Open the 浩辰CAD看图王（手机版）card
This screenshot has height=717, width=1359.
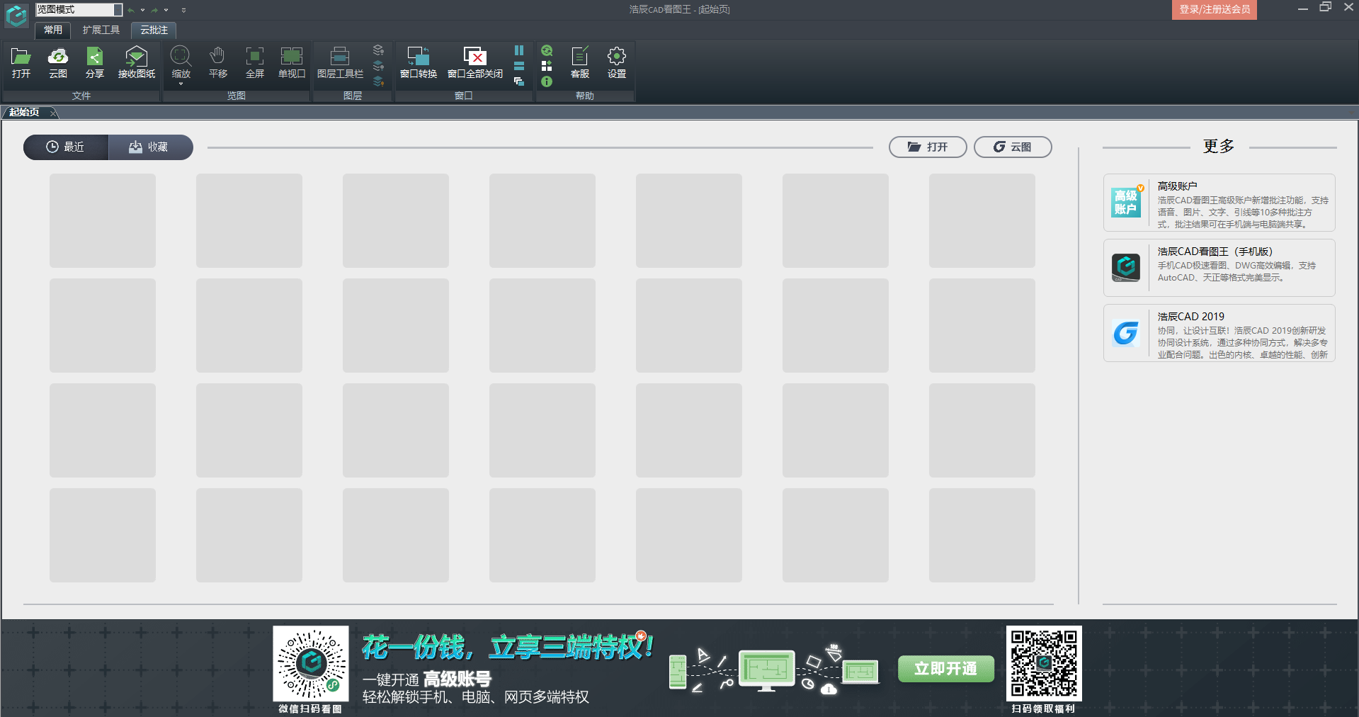(x=1219, y=268)
